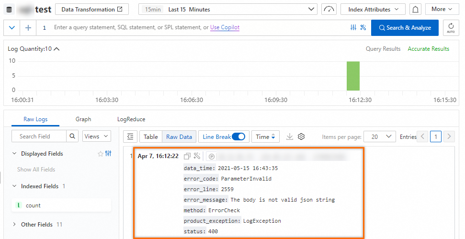
Task: Switch to Table view
Action: [x=151, y=137]
